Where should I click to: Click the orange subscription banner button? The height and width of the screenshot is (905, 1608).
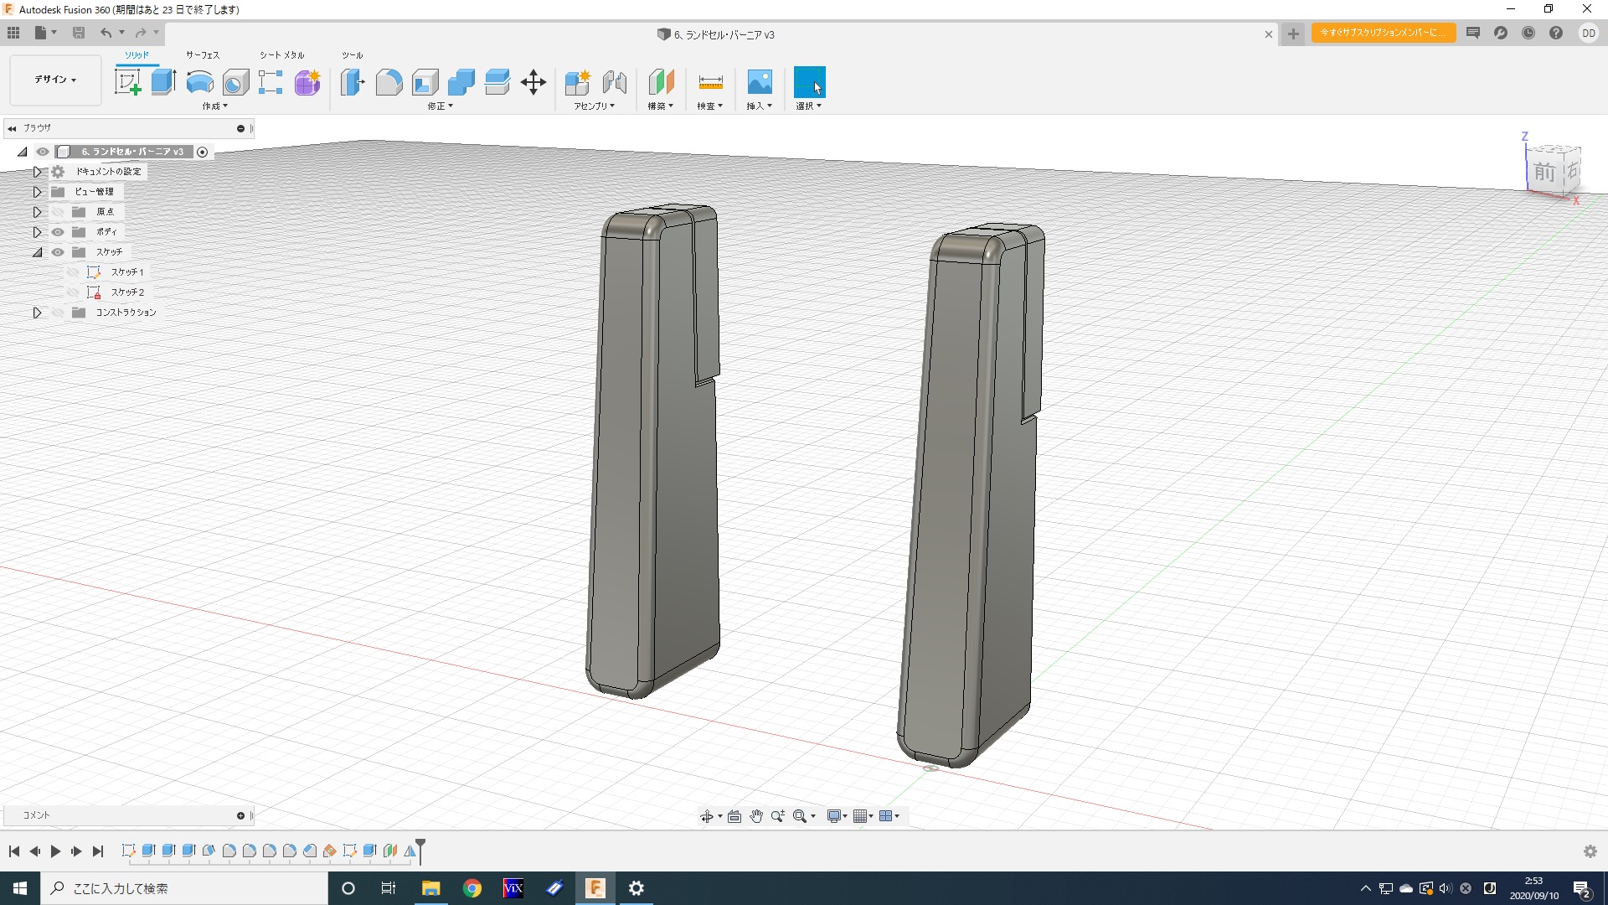1383,33
